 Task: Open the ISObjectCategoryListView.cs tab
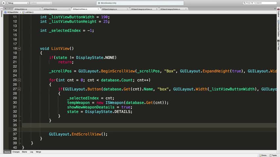(142, 9)
